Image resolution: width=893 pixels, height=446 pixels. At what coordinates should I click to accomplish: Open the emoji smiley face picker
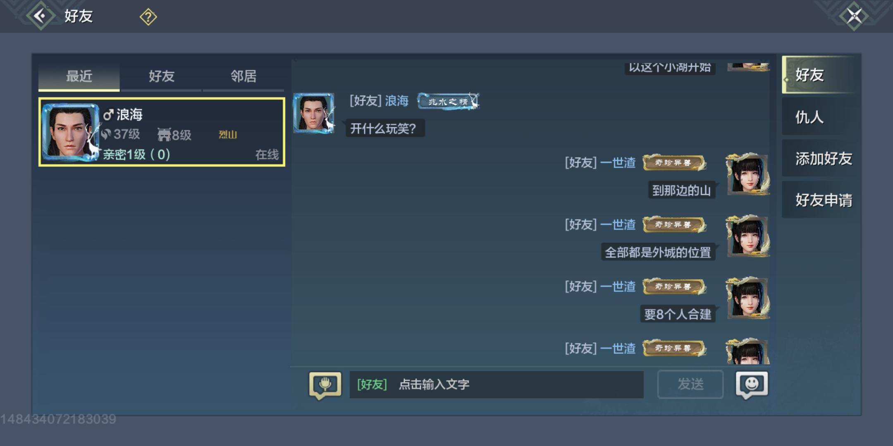pyautogui.click(x=752, y=385)
